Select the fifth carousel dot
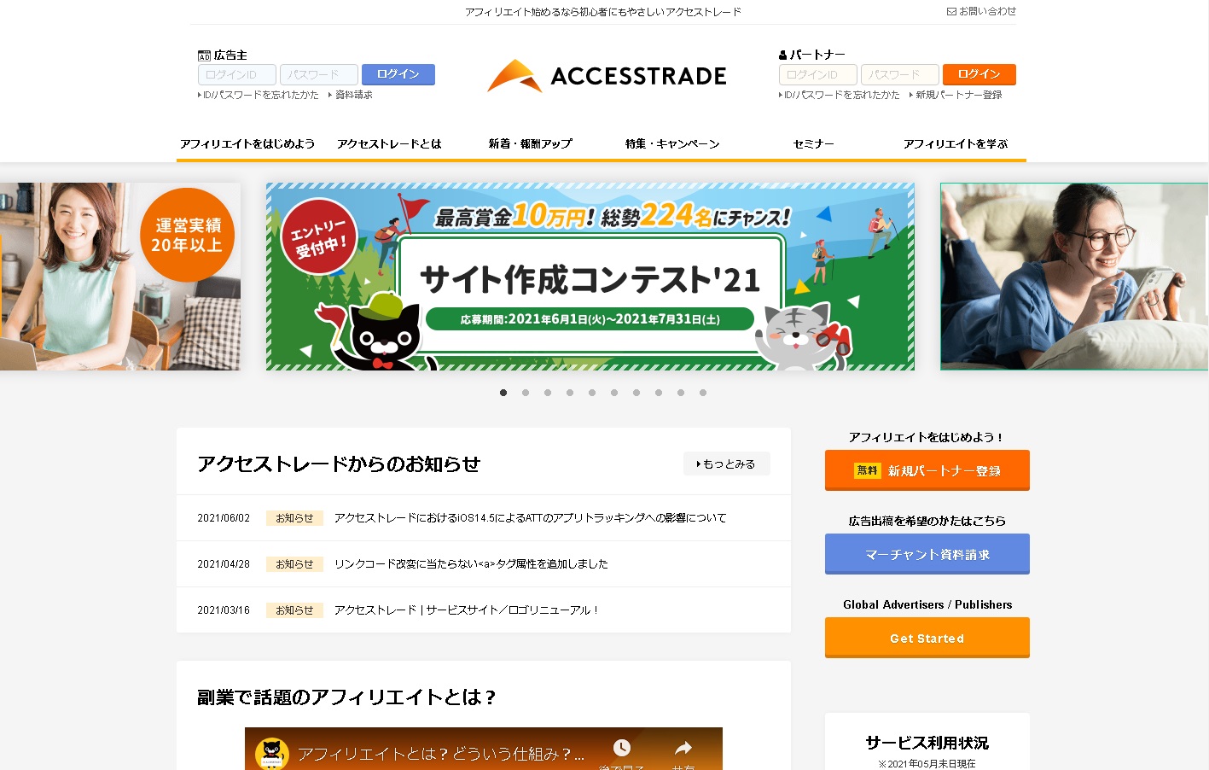The image size is (1209, 770). [x=592, y=393]
